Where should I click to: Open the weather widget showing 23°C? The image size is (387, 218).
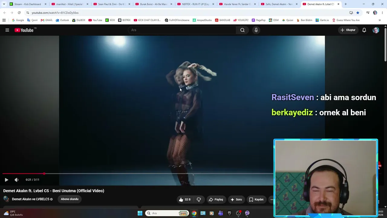pyautogui.click(x=13, y=213)
